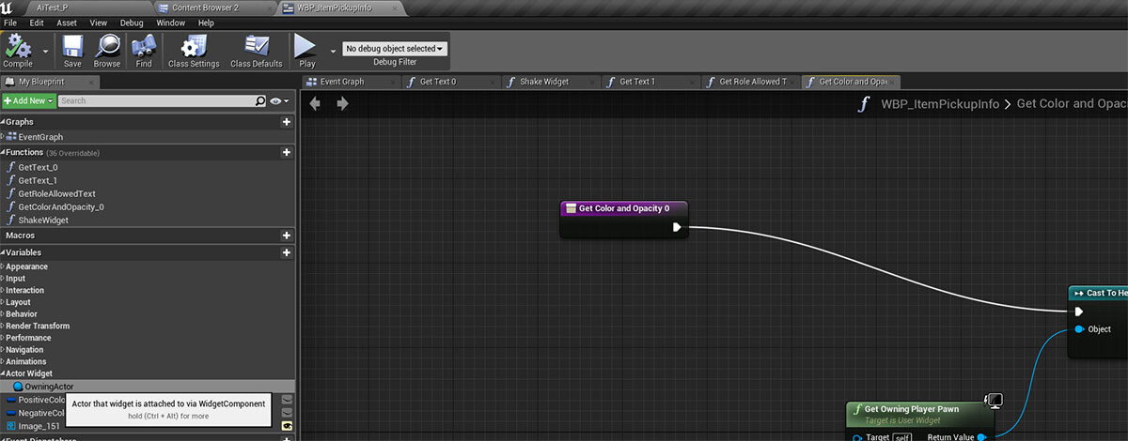Open view options eye dropdown
This screenshot has width=1128, height=441.
(278, 100)
